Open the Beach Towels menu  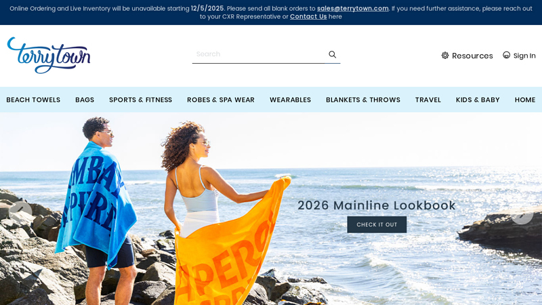tap(33, 100)
